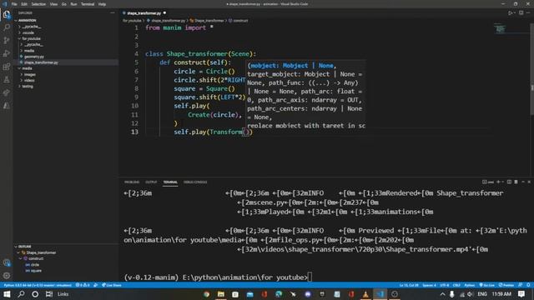Open the Help menu
The height and width of the screenshot is (300, 534).
click(102, 4)
